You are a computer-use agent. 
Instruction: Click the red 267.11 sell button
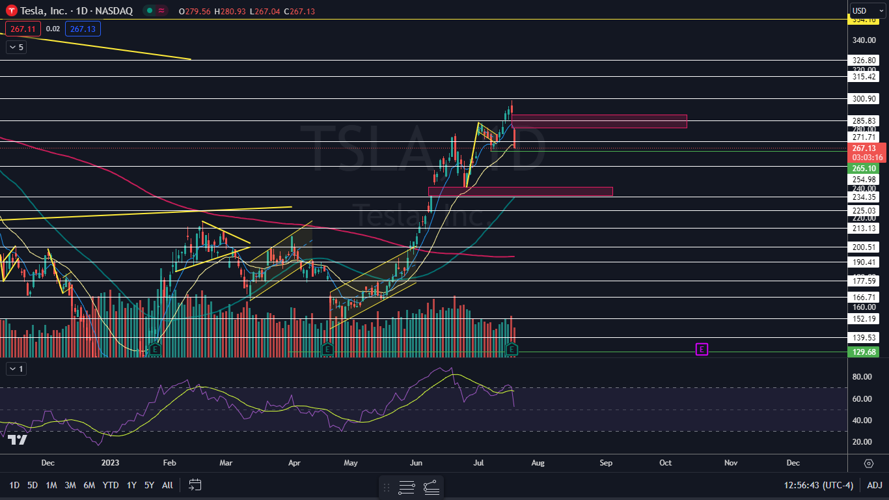pyautogui.click(x=23, y=29)
